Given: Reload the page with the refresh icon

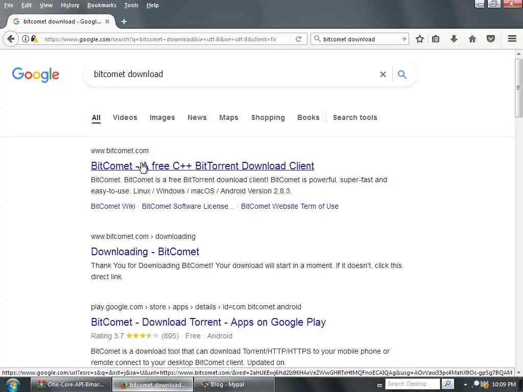Looking at the screenshot, I should click(298, 39).
